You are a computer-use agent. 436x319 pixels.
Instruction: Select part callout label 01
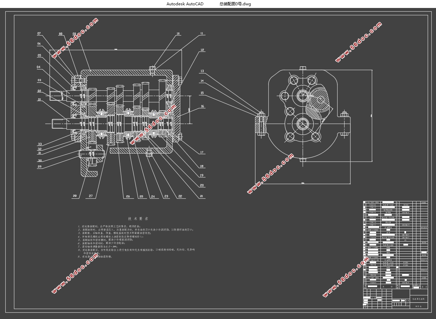click(x=39, y=99)
